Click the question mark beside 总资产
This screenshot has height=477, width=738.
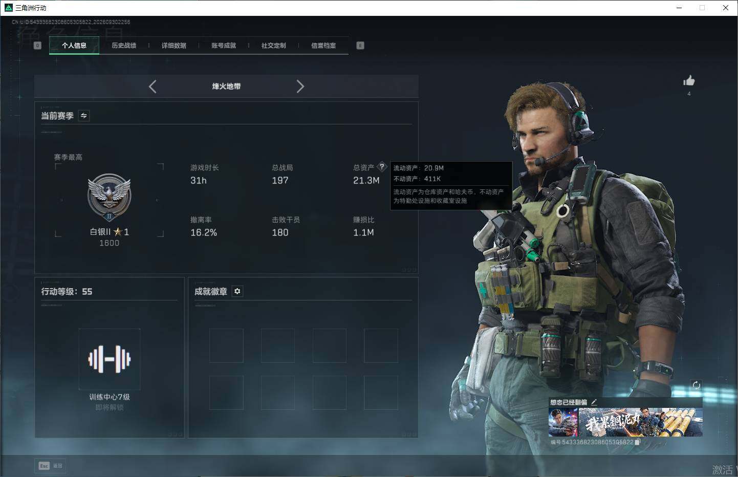pyautogui.click(x=382, y=167)
